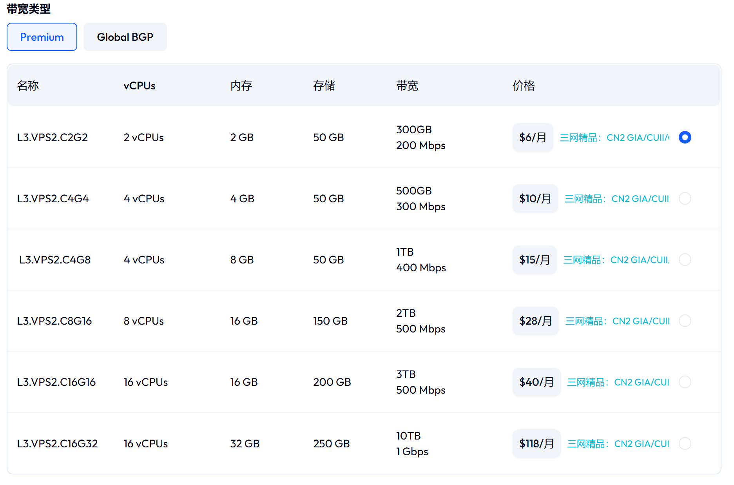
Task: Click the $10/月 price badge
Action: tap(535, 198)
